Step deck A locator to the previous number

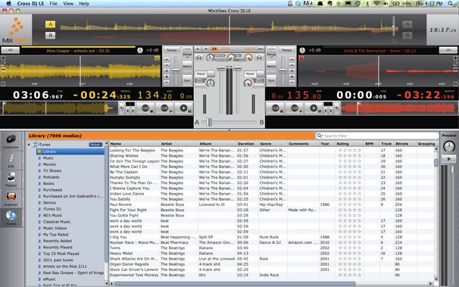point(128,111)
